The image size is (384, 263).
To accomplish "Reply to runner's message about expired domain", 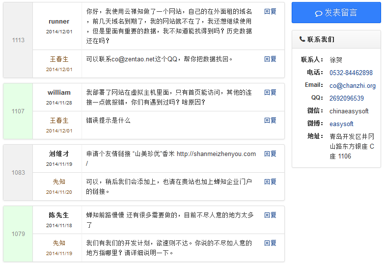I will pos(270,11).
